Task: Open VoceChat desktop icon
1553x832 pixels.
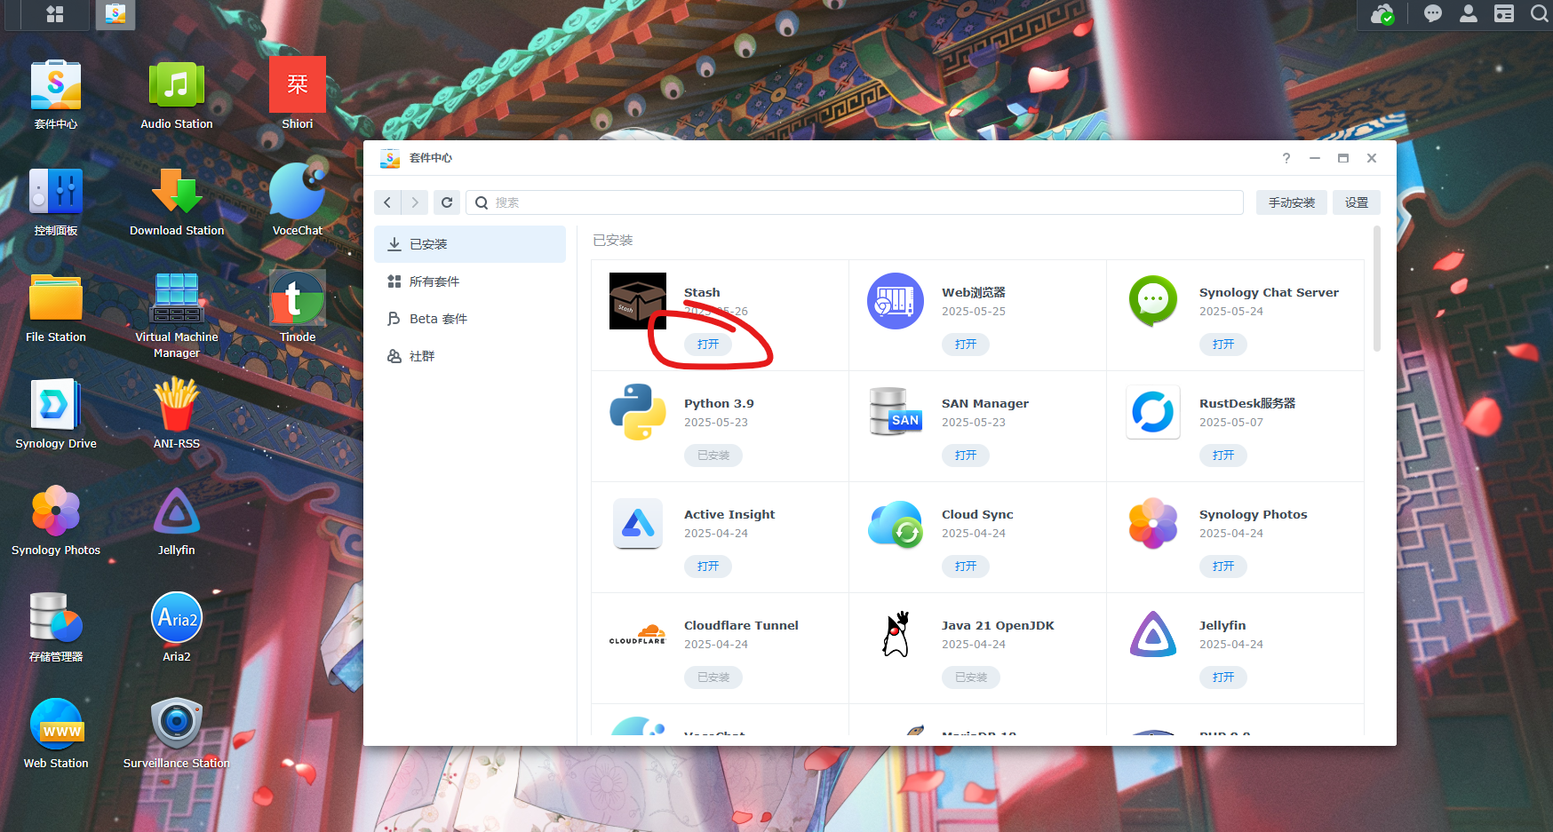Action: 298,193
